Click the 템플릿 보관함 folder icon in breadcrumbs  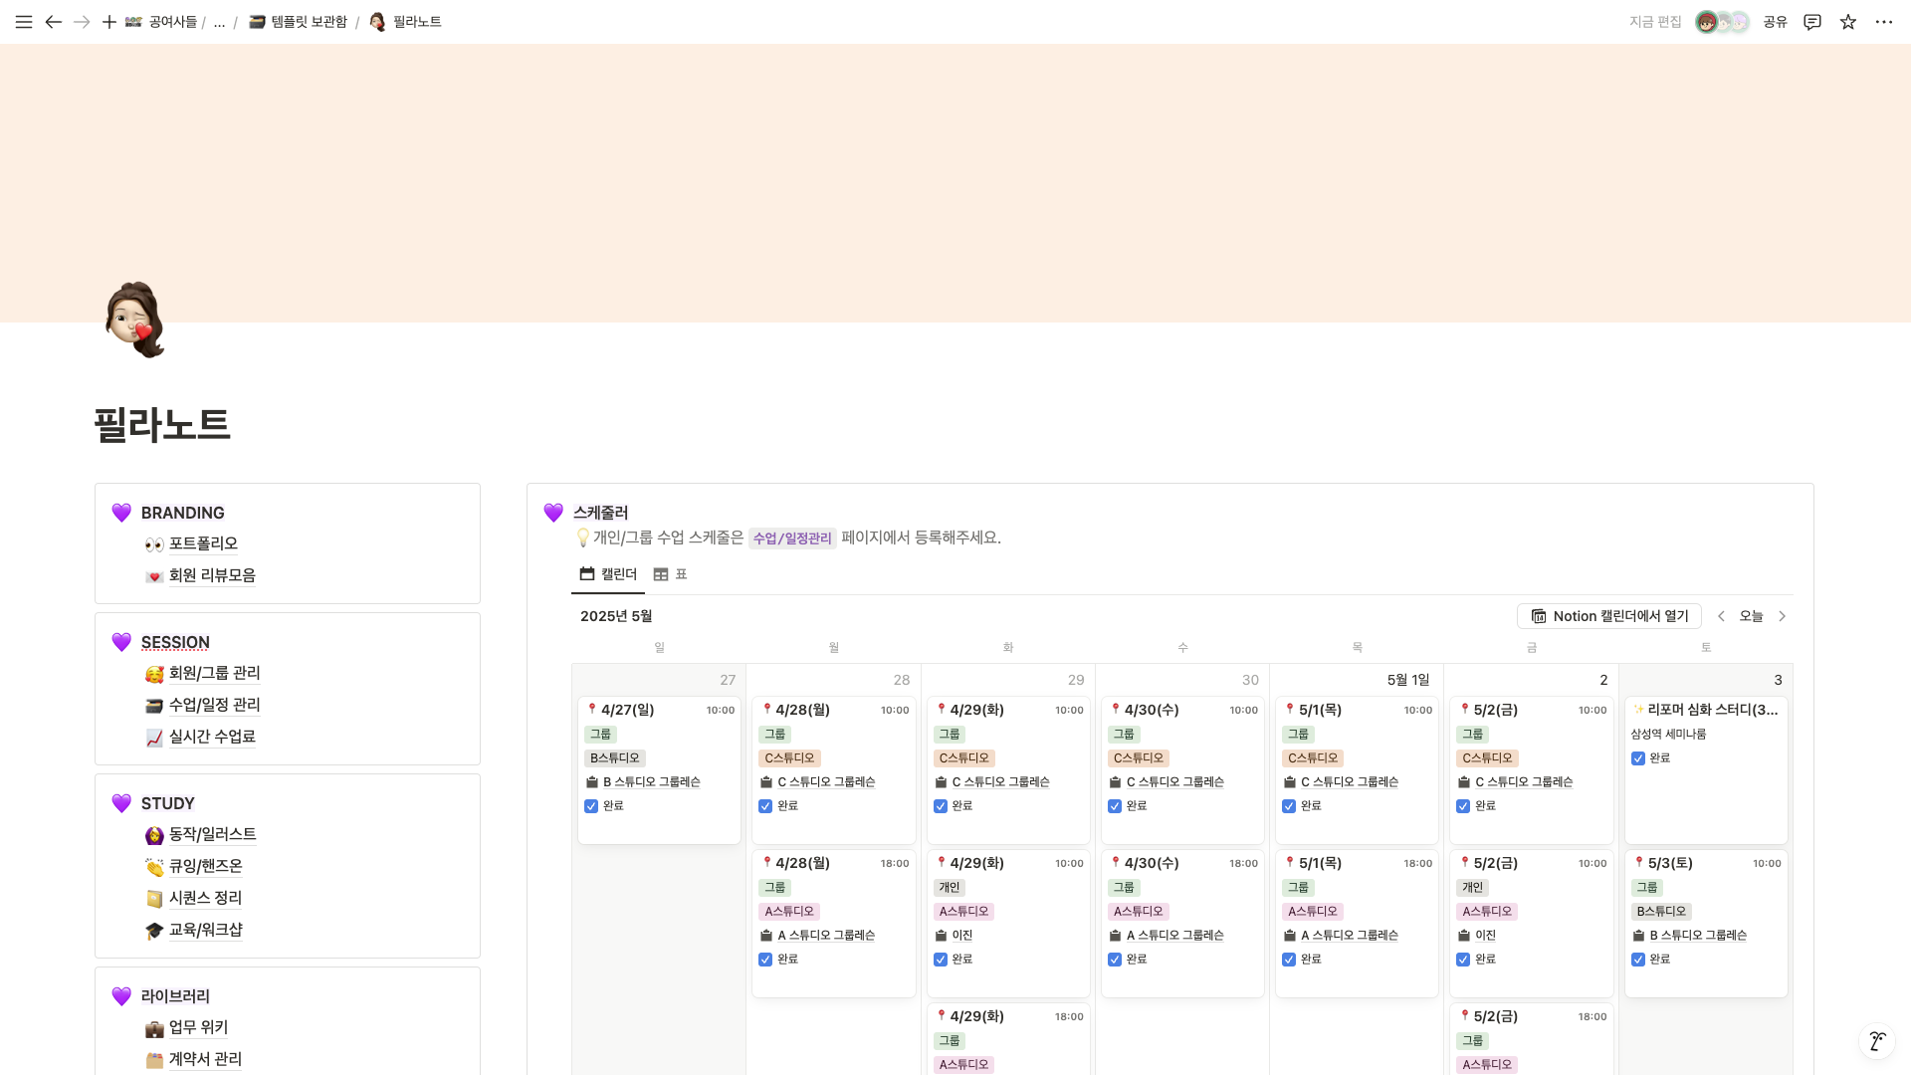click(256, 21)
